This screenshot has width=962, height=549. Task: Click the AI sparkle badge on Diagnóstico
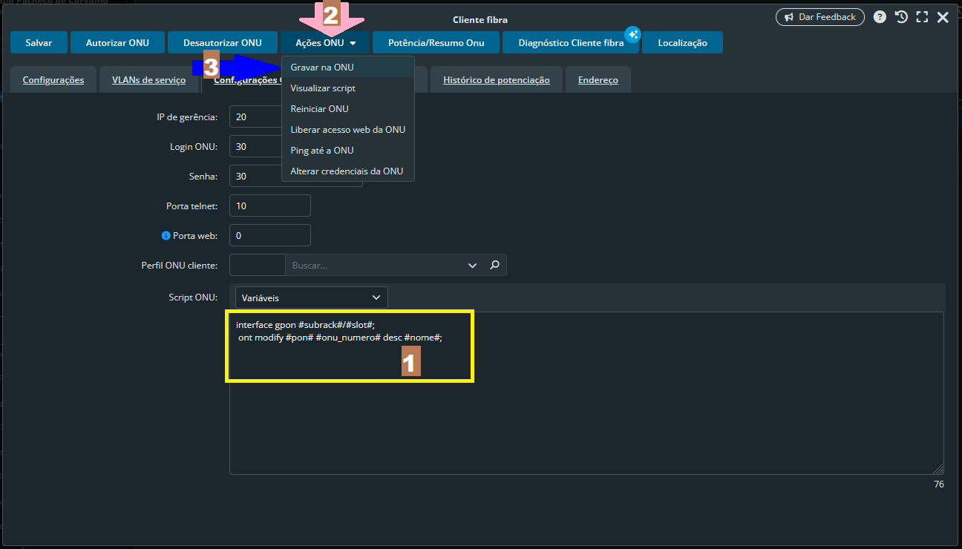coord(632,34)
